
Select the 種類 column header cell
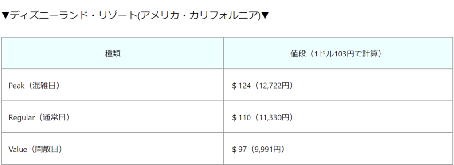(x=113, y=53)
